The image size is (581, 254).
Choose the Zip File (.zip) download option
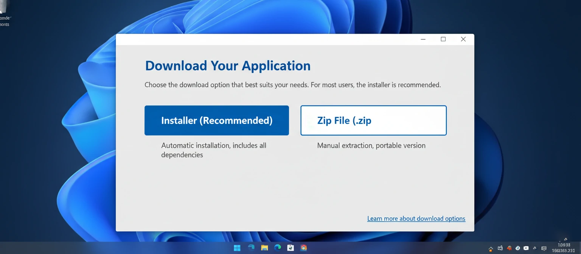click(x=373, y=120)
